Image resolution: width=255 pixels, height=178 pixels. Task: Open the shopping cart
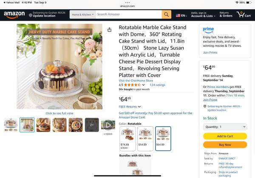coord(244,15)
